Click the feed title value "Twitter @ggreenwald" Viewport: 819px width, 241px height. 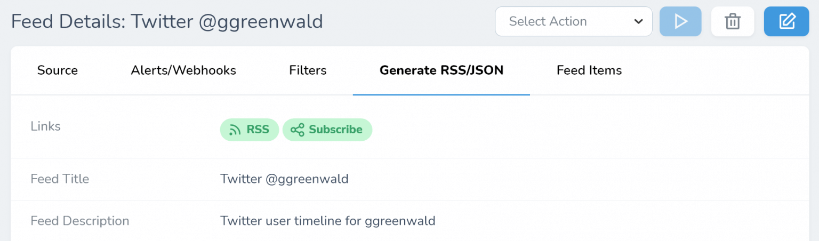[x=284, y=179]
